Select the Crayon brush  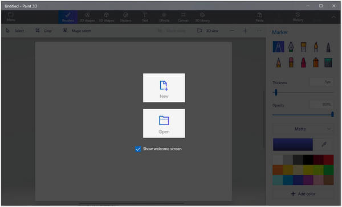coord(303,63)
